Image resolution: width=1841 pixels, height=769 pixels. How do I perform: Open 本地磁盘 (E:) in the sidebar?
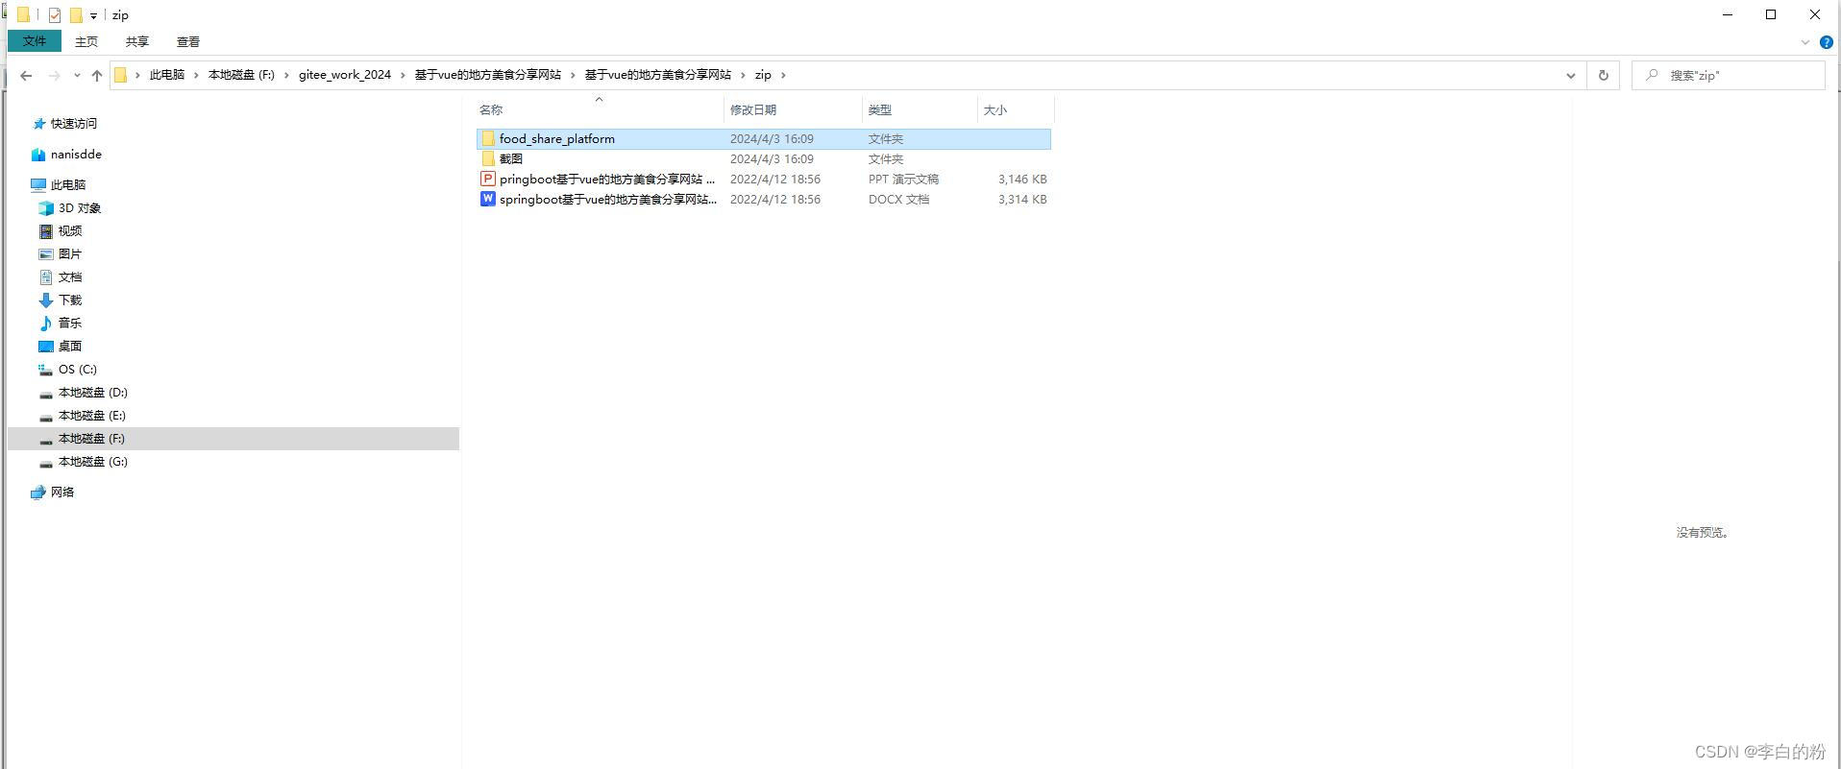tap(92, 416)
